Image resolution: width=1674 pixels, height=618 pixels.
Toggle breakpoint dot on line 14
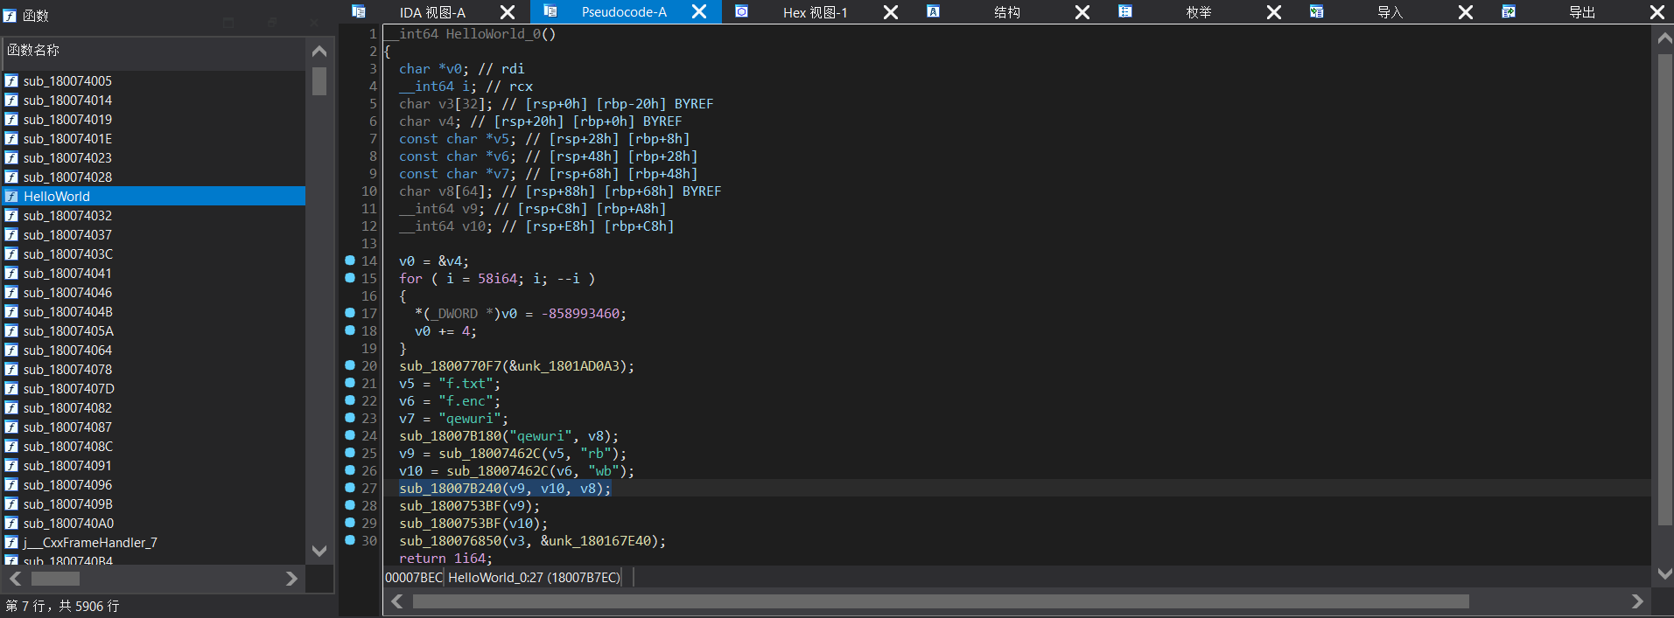click(350, 260)
